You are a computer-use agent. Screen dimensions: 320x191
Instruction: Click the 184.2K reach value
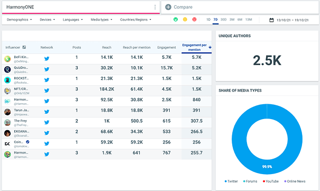[x=106, y=89]
